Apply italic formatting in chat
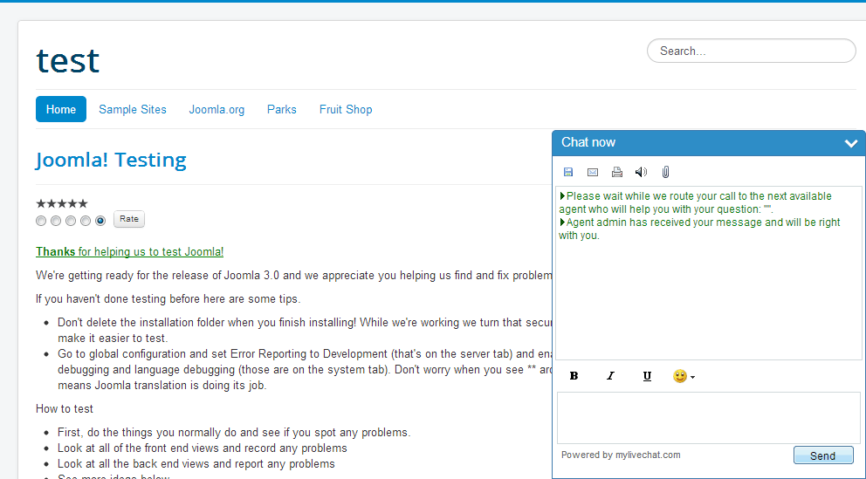The height and width of the screenshot is (479, 866). pos(610,376)
